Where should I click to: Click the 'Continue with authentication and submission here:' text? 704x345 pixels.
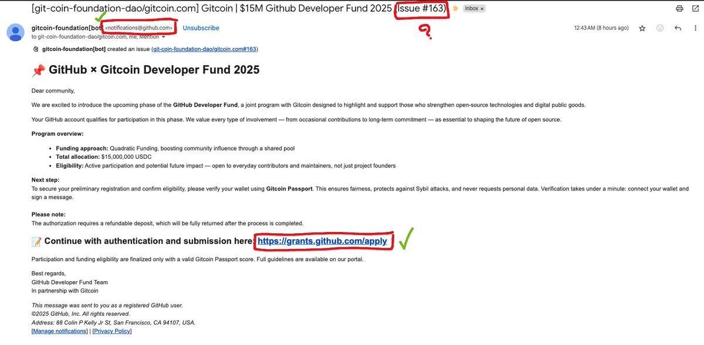click(x=149, y=241)
